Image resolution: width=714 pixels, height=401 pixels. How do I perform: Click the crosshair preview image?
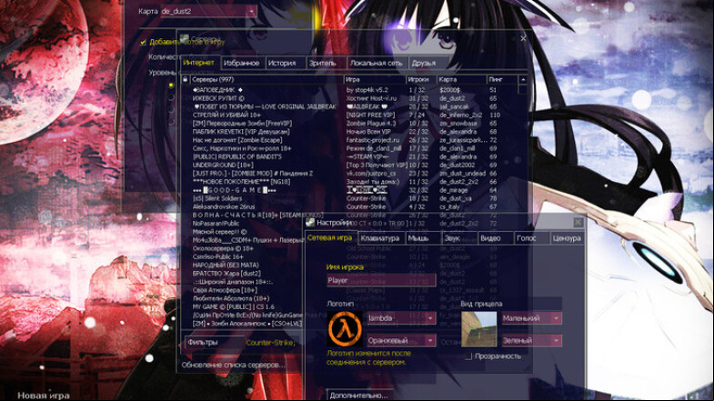pyautogui.click(x=478, y=329)
